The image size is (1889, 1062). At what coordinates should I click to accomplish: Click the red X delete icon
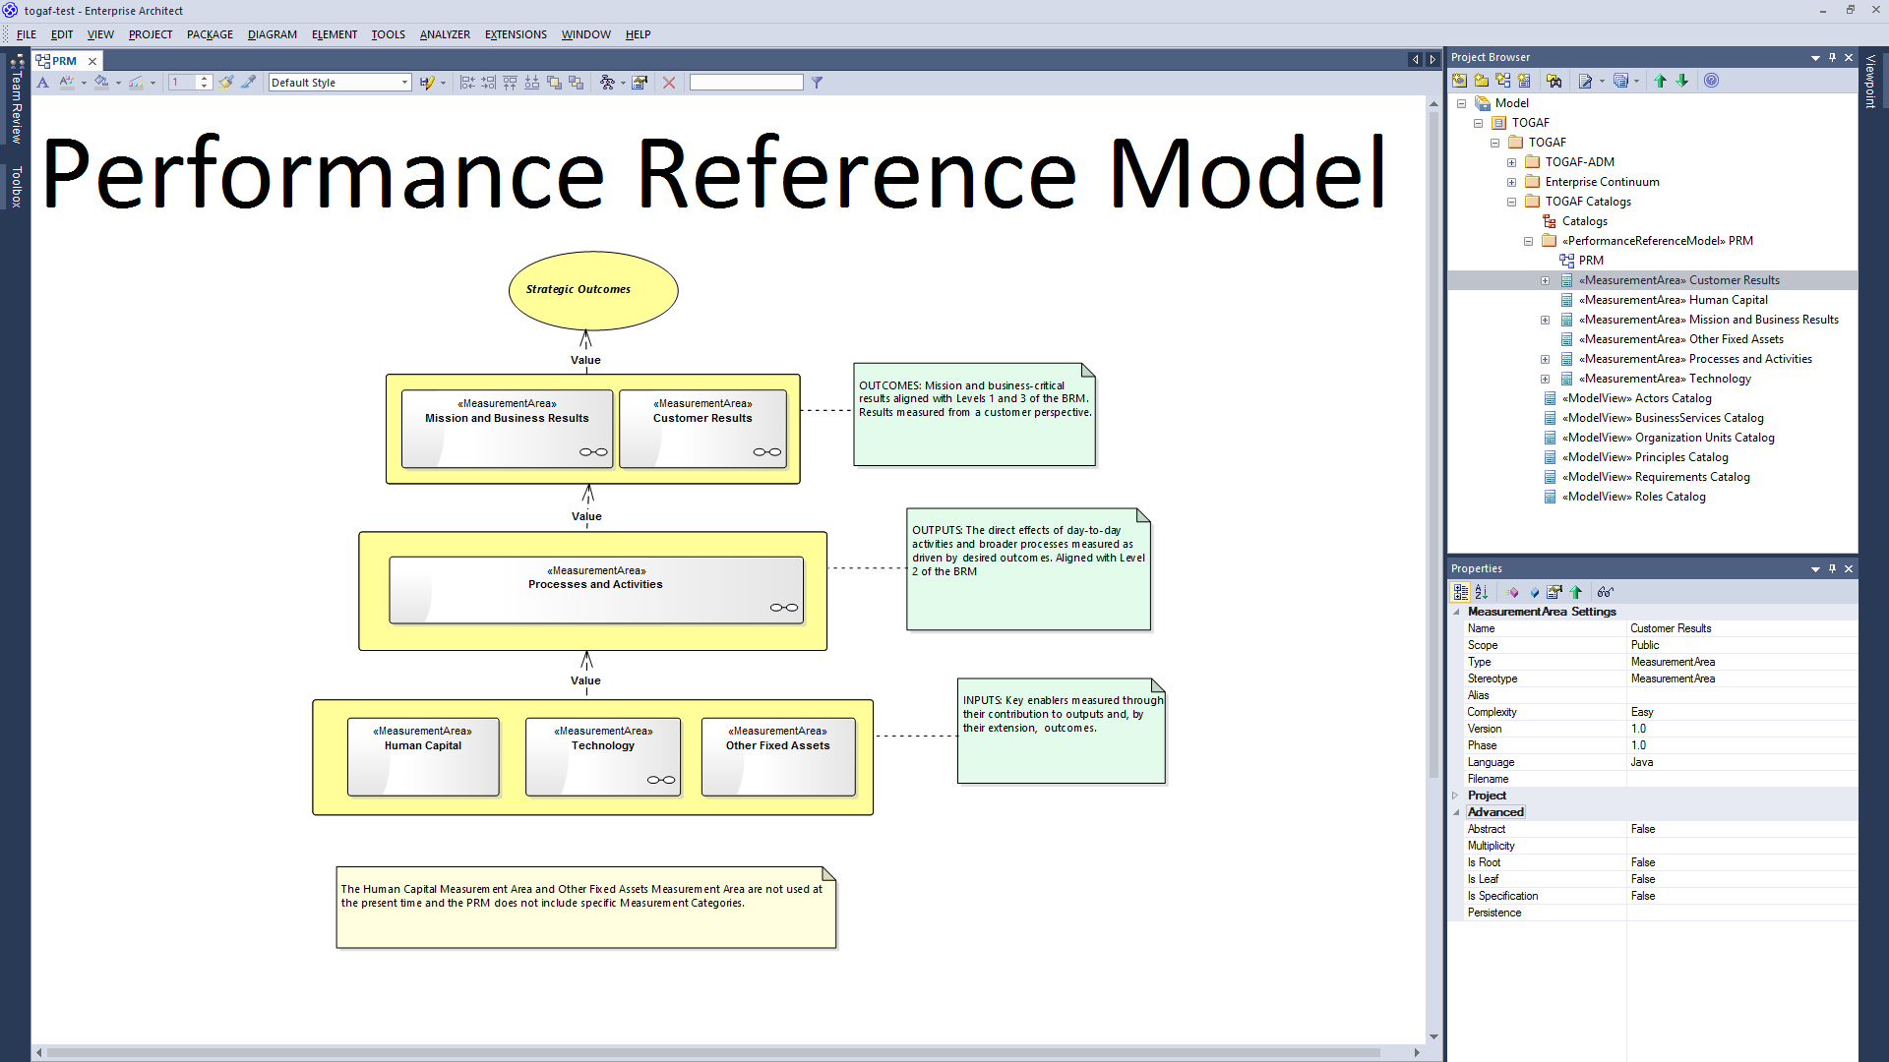tap(669, 83)
